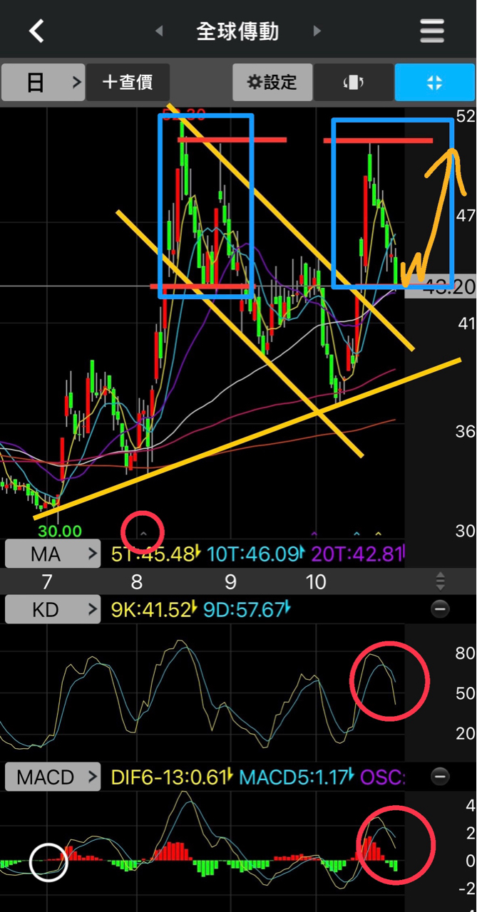This screenshot has height=912, width=477.
Task: Select the 20T:42.81 moving average value
Action: coord(359,554)
